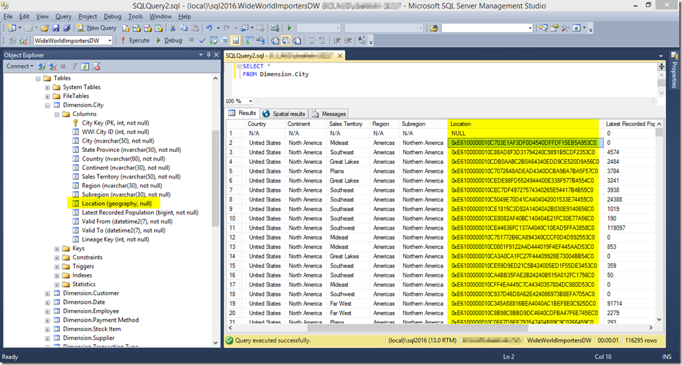
Task: Click the Find in Files folder icon
Action: (434, 28)
